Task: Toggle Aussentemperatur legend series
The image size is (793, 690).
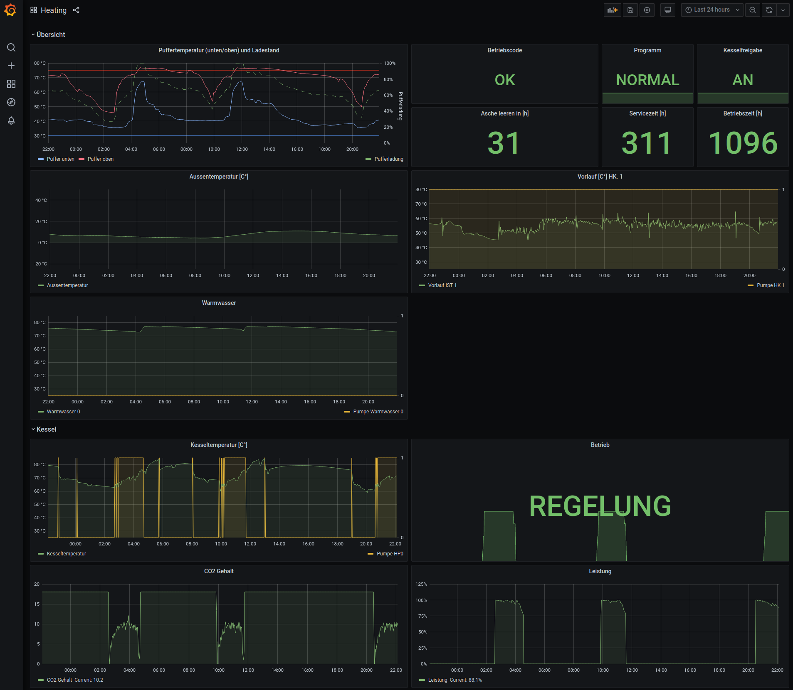Action: tap(67, 285)
